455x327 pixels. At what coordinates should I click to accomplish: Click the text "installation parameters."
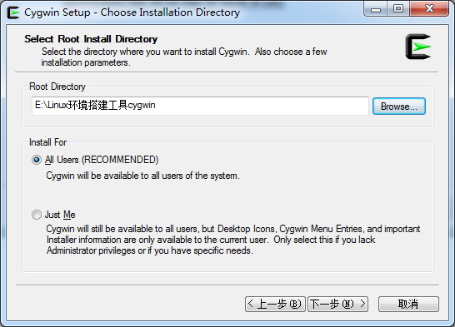(x=86, y=62)
